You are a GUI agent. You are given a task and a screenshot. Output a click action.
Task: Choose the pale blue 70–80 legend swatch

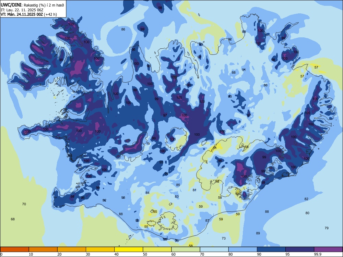click(x=214, y=249)
